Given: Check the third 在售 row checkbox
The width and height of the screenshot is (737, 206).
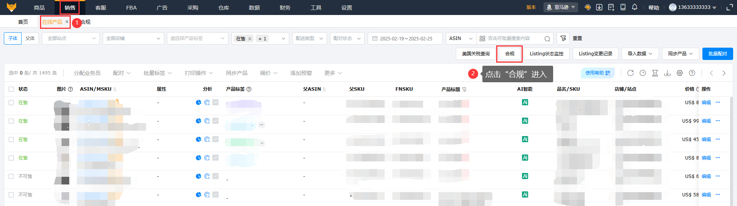Looking at the screenshot, I should [11, 140].
